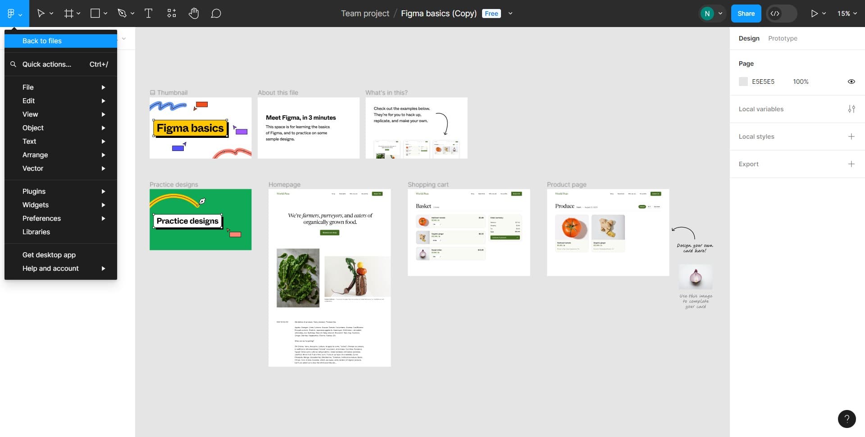Select the Frame tool
This screenshot has width=865, height=437.
[68, 13]
